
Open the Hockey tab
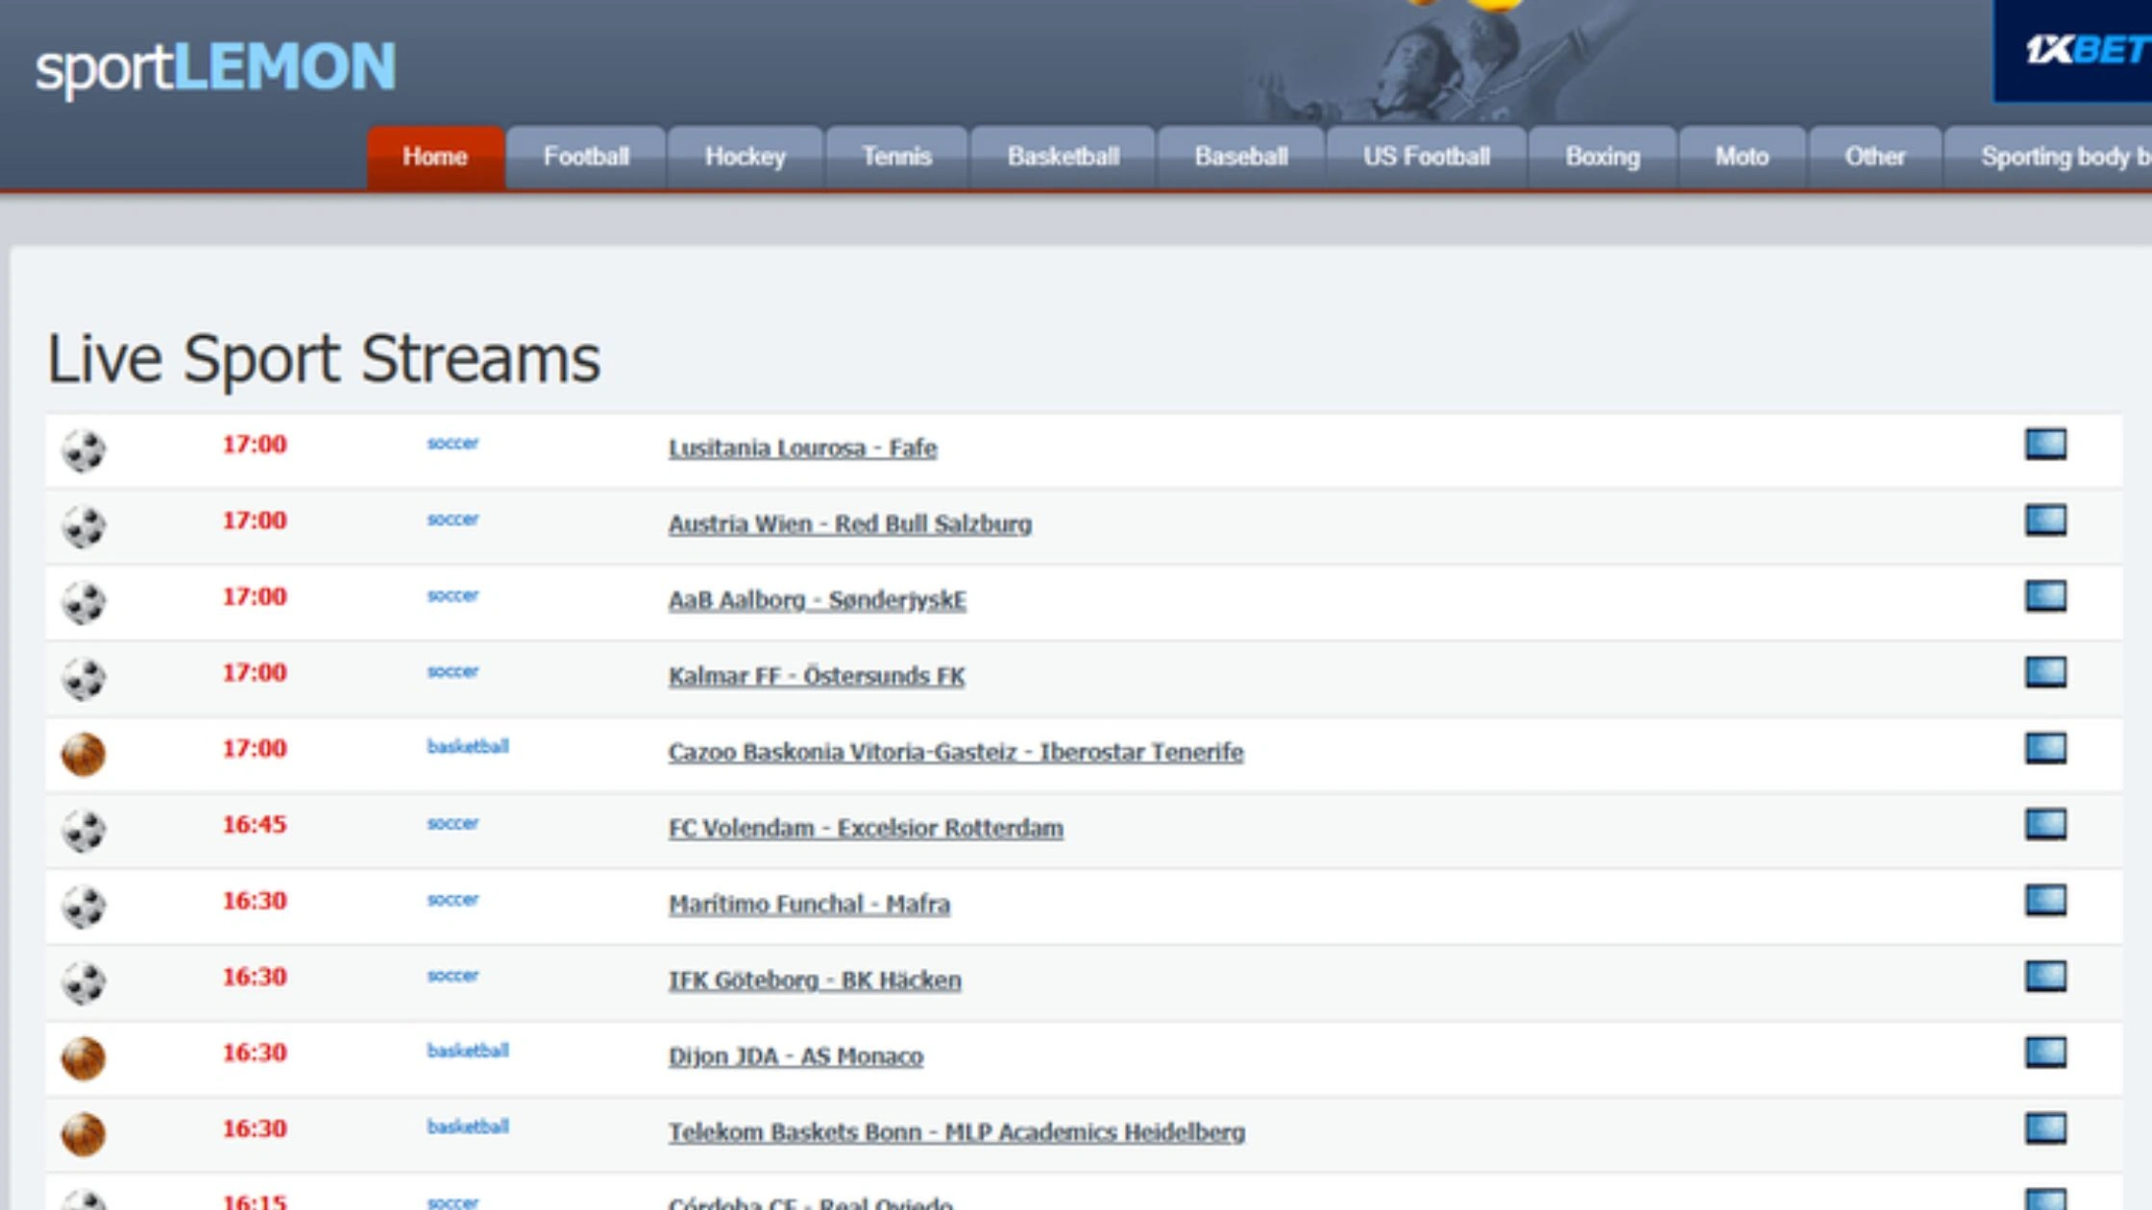coord(745,157)
